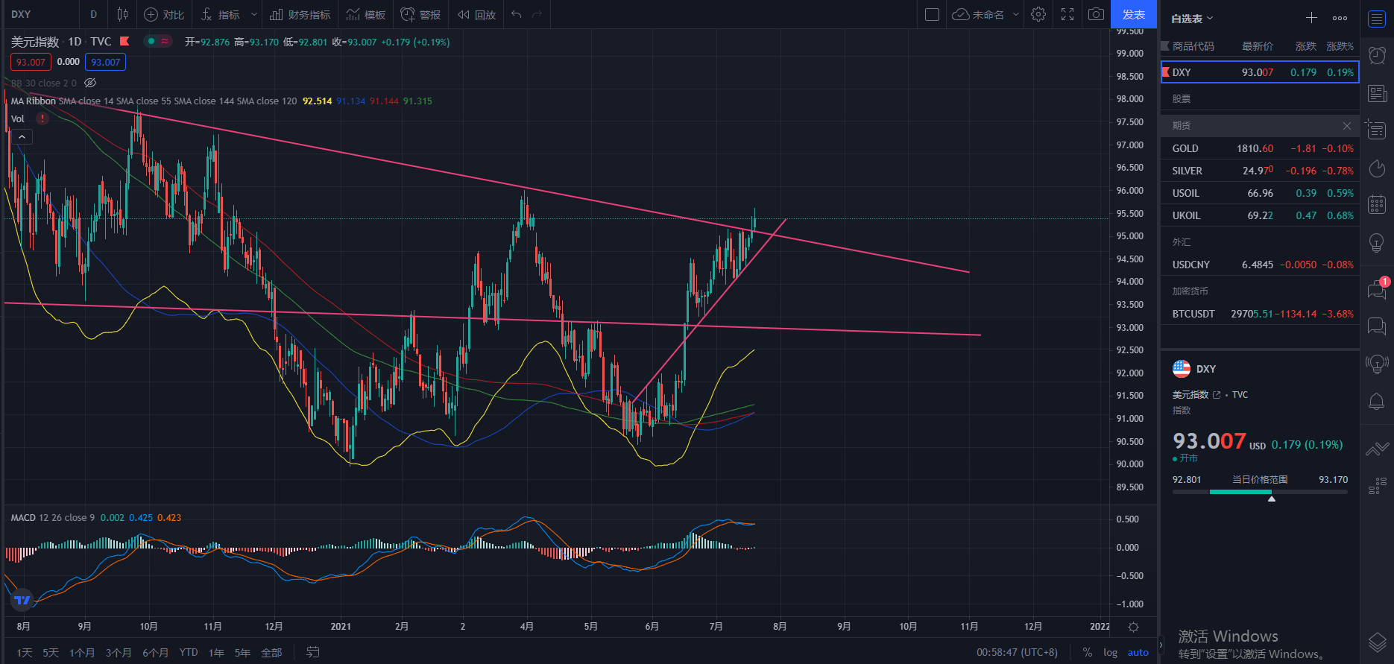Screen dimensions: 1394x664
Task: Enter fullscreen mode icon
Action: (1067, 14)
